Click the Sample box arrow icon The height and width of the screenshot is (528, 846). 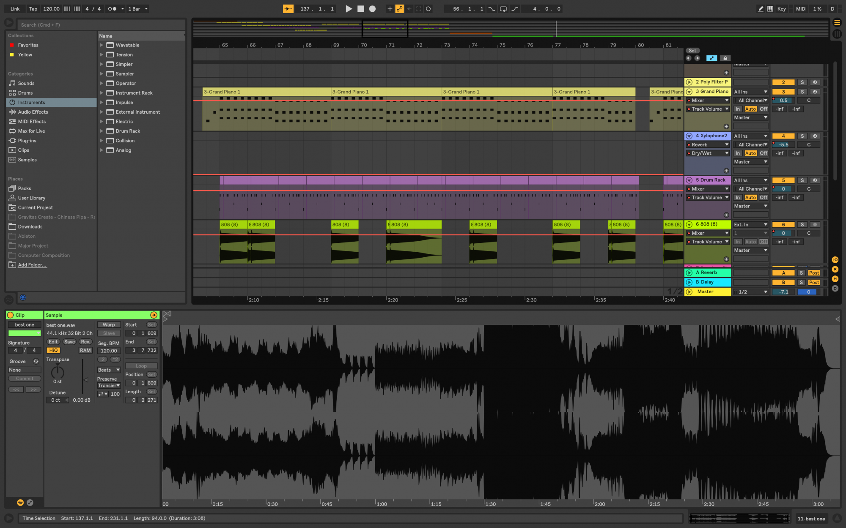click(154, 315)
